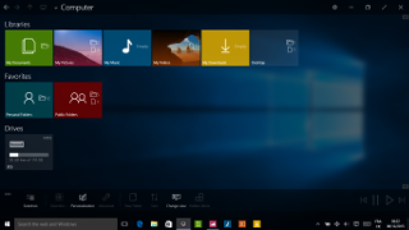Start media playback with play button

pos(390,200)
